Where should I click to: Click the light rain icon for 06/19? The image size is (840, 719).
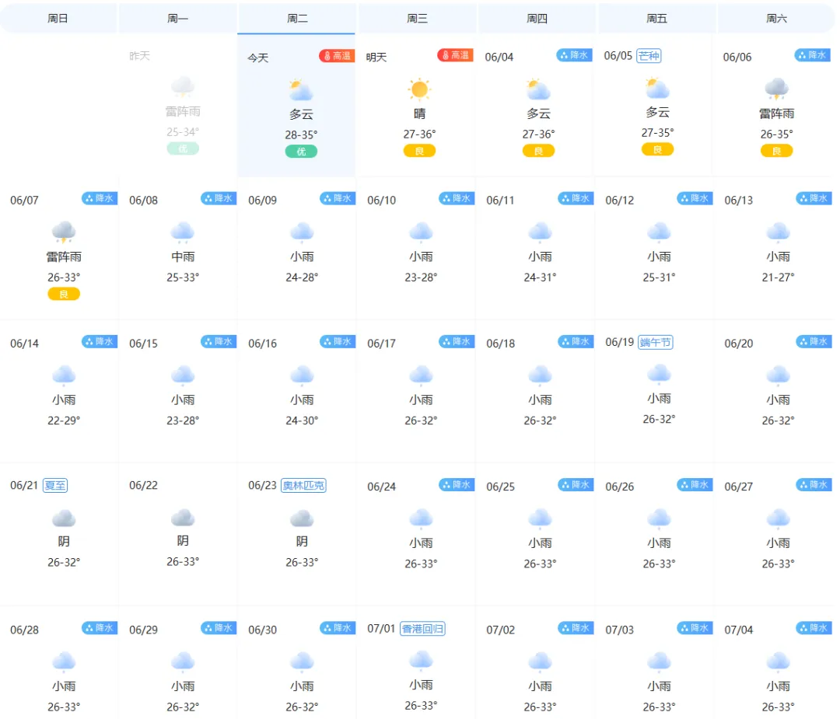click(x=660, y=374)
